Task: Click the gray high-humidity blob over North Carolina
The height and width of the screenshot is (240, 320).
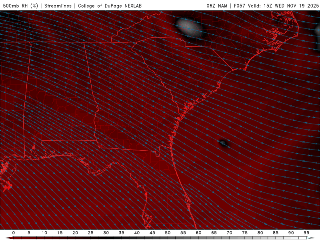Action: click(189, 27)
